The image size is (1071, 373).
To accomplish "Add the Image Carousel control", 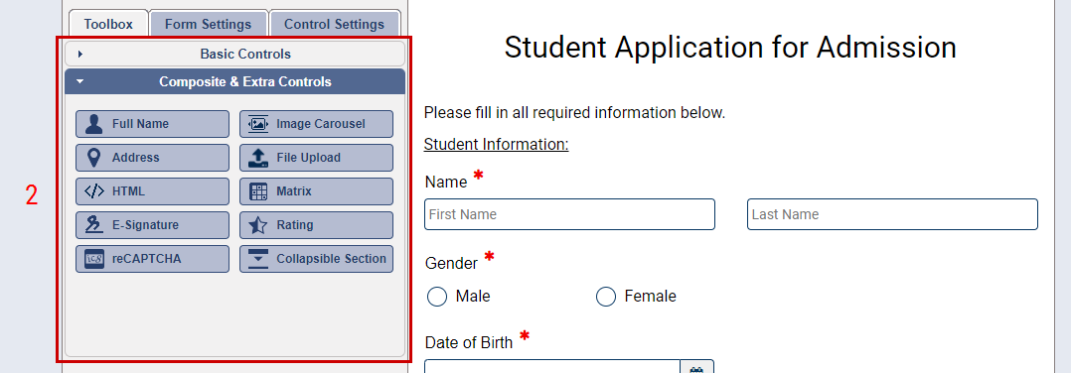I will (316, 124).
